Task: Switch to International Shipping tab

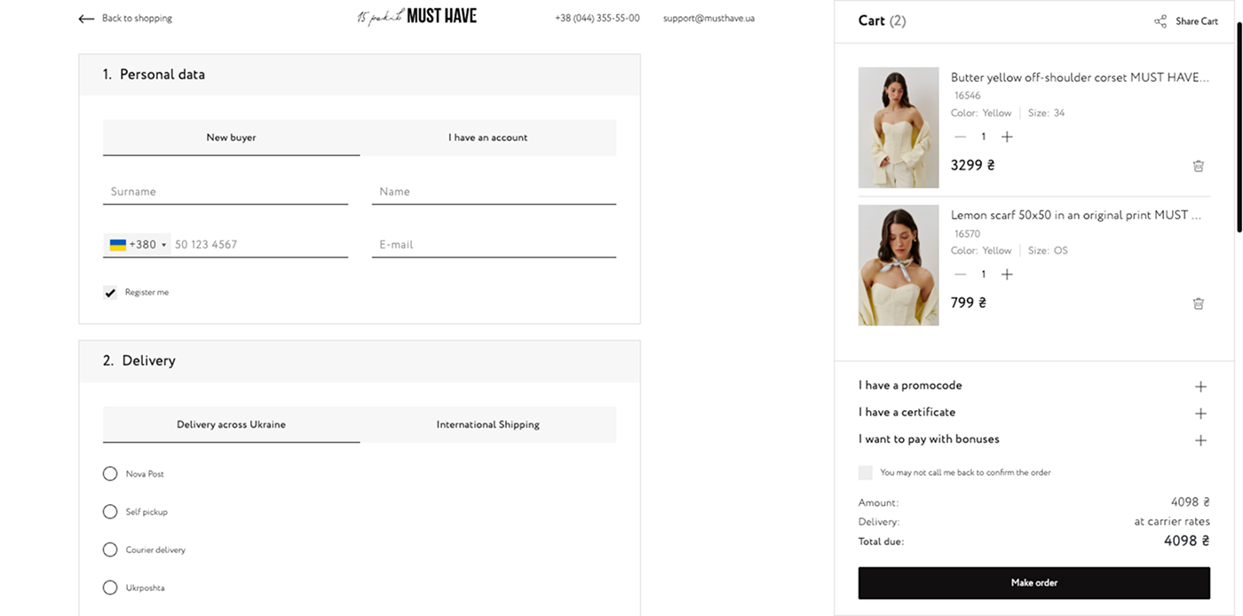Action: (x=487, y=424)
